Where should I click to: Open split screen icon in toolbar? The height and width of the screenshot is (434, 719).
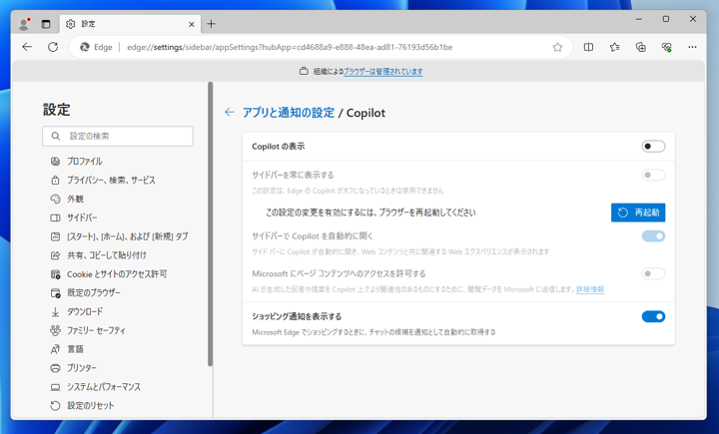(588, 47)
